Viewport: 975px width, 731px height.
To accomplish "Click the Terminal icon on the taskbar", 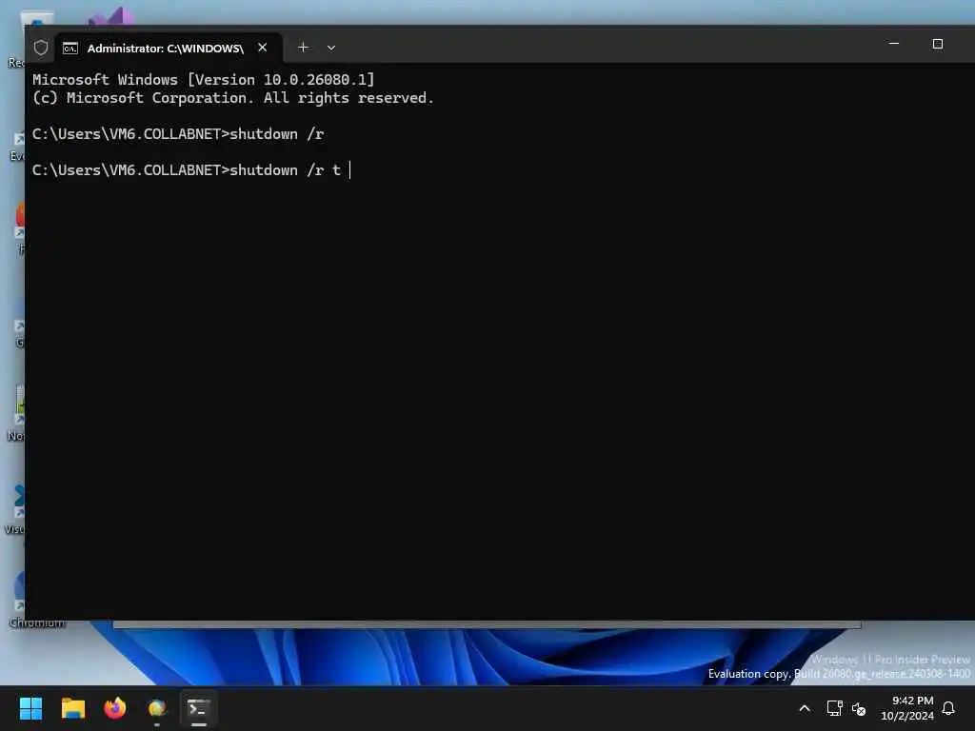I will [x=199, y=708].
